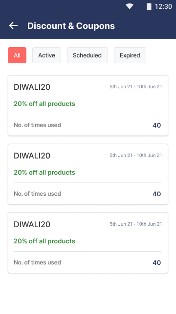
Task: Open the second DIWALI20 coupon title
Action: pos(32,156)
